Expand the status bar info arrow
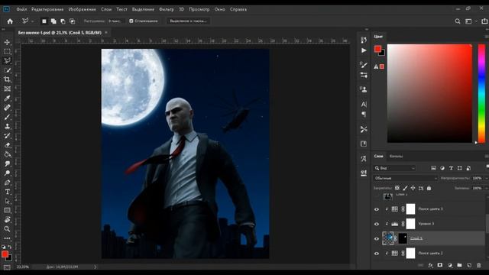Image resolution: width=489 pixels, height=275 pixels. (x=95, y=267)
